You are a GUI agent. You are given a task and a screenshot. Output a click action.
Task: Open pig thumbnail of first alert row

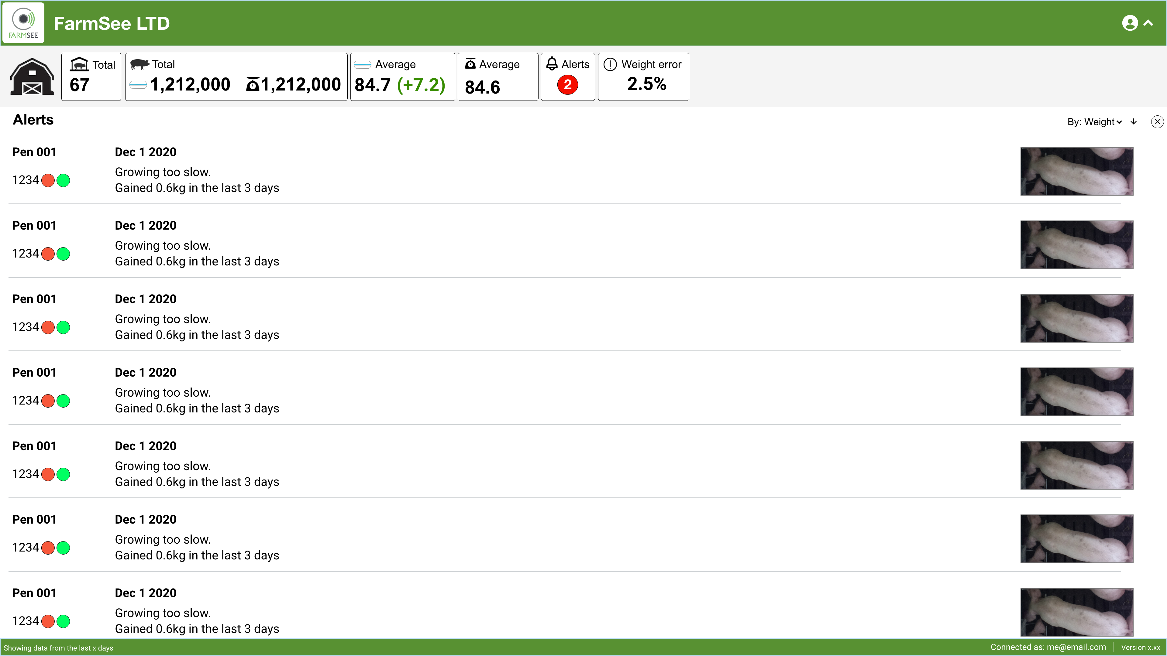point(1076,171)
